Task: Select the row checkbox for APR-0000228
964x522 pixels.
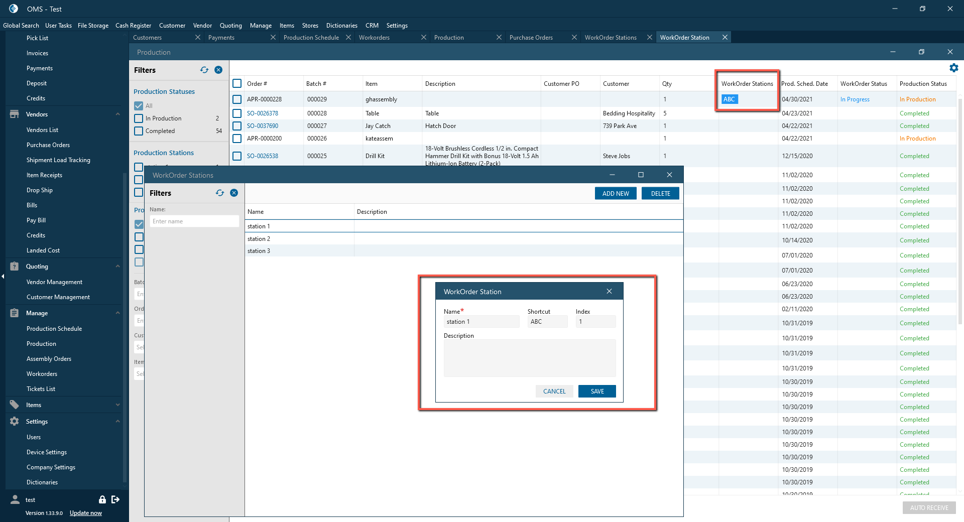Action: tap(237, 99)
